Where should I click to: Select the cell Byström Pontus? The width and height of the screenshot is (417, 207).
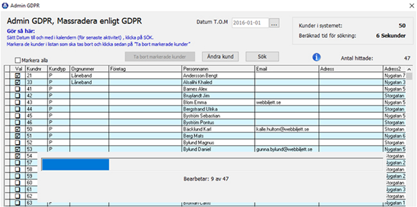pos(218,122)
